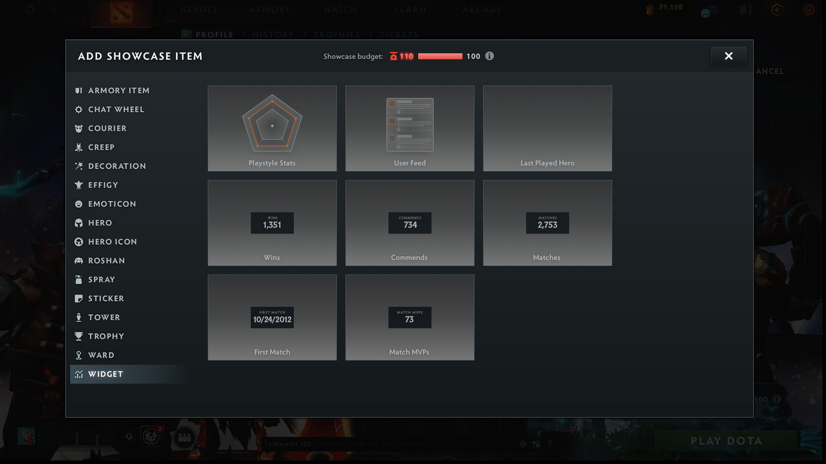This screenshot has width=826, height=464.
Task: Add the User Feed widget
Action: [x=410, y=128]
